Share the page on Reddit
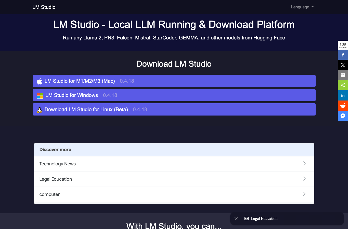 [x=343, y=106]
